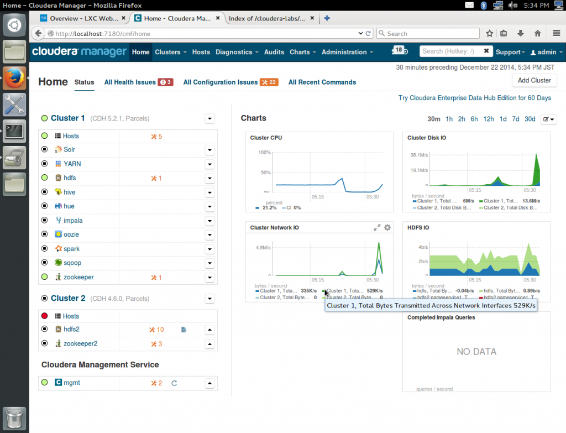Click the mail indicator in top panel

(x=469, y=5)
